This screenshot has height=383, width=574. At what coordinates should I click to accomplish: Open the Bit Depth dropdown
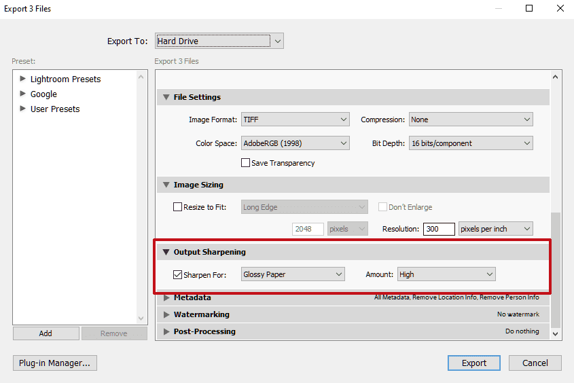tap(470, 143)
